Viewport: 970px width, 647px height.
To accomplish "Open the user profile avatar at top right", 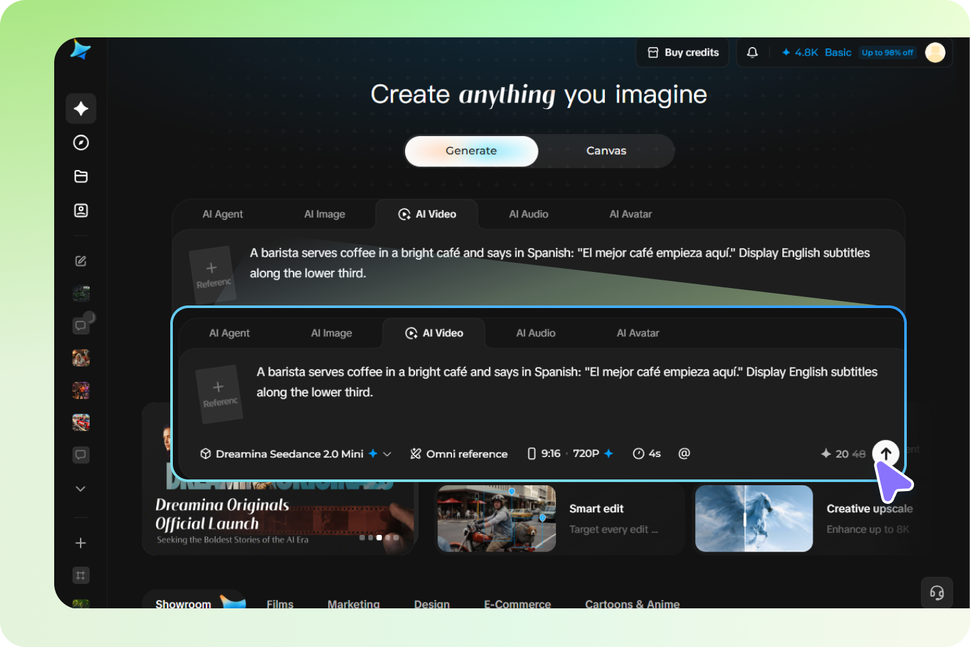I will (935, 53).
